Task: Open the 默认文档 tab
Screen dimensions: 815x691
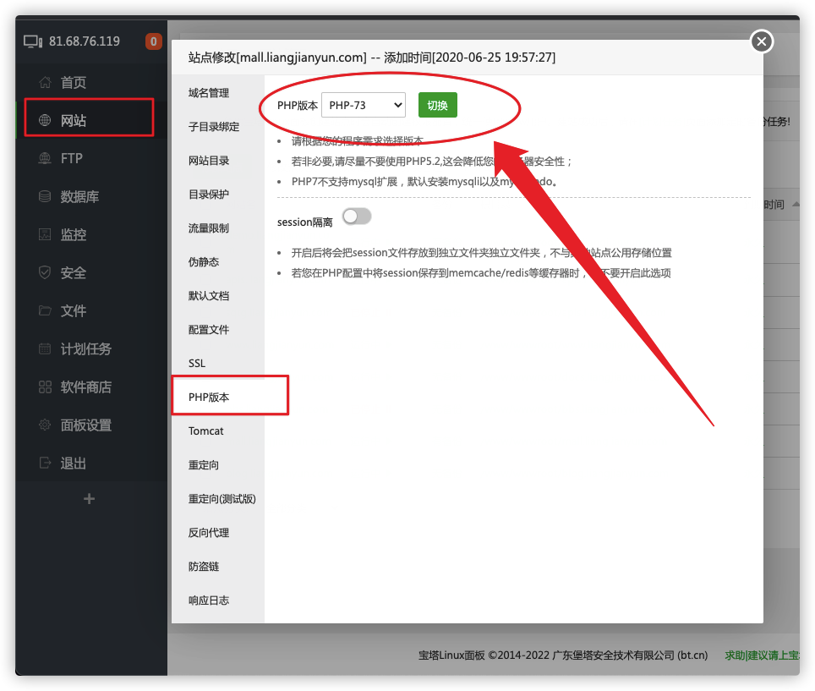Action: (x=209, y=296)
